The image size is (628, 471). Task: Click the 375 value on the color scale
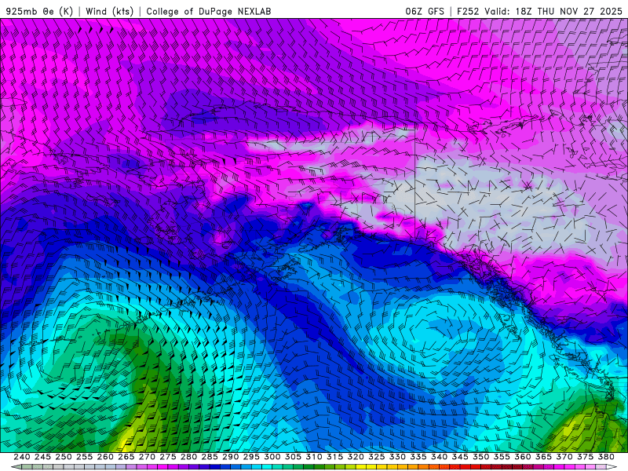coord(585,457)
